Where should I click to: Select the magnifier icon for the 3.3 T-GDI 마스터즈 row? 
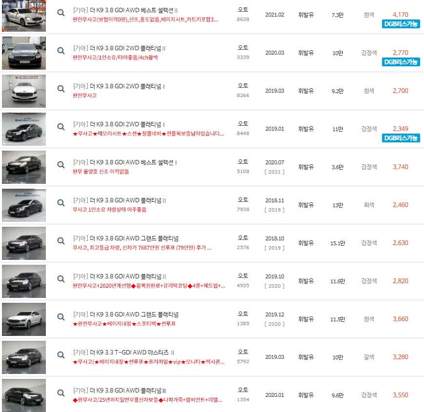pyautogui.click(x=61, y=355)
